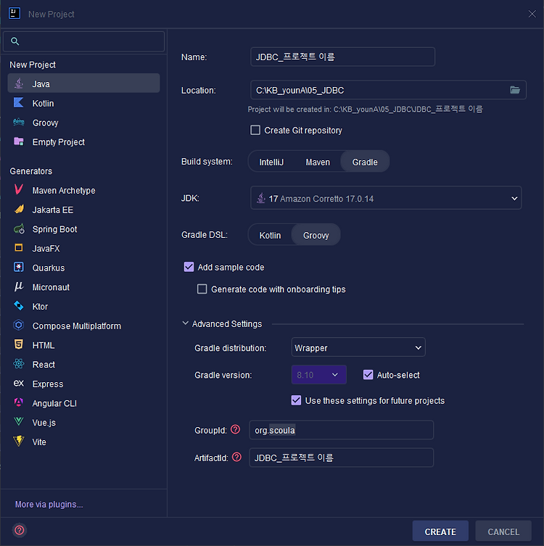Select Groovy project type
The image size is (544, 546).
pyautogui.click(x=83, y=123)
